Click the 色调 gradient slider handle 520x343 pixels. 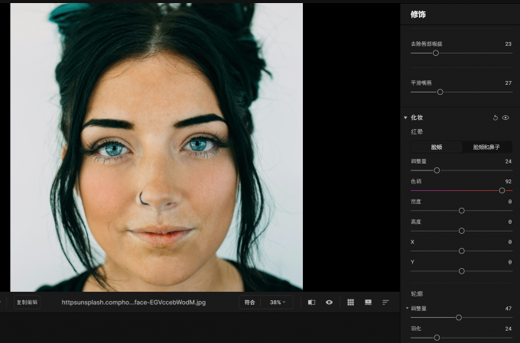coord(502,190)
